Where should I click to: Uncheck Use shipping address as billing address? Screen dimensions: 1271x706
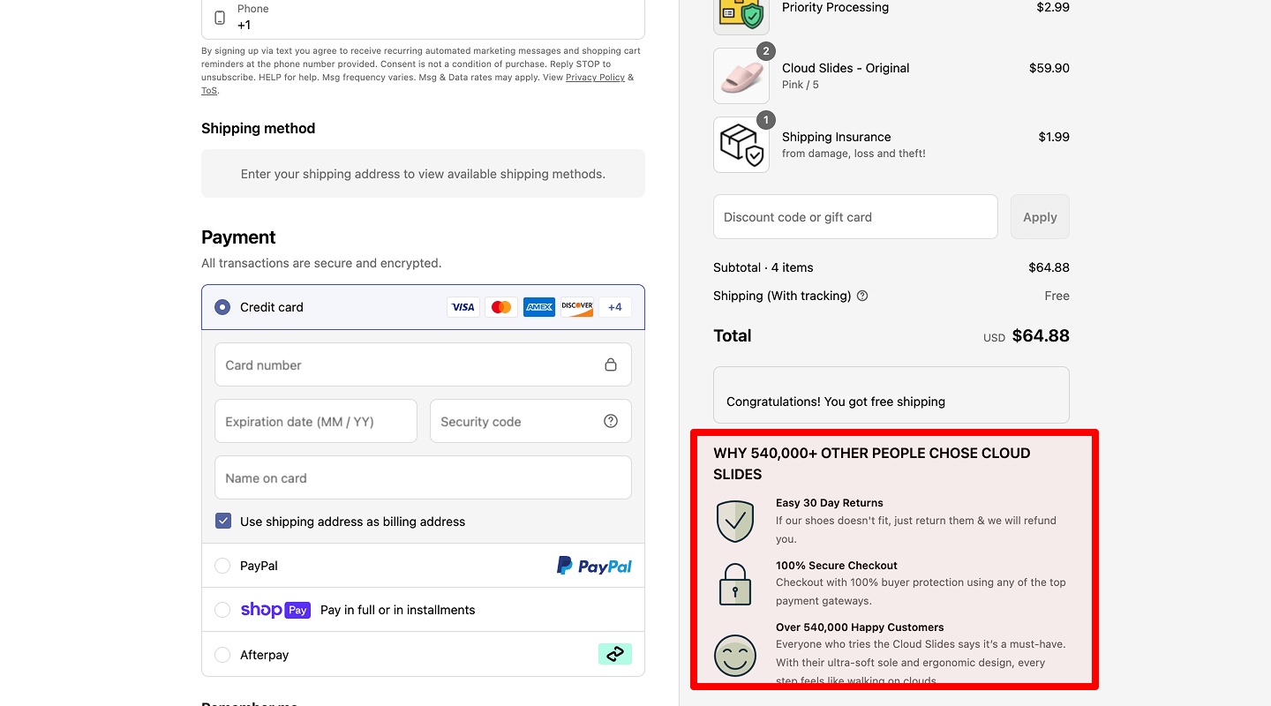tap(223, 522)
